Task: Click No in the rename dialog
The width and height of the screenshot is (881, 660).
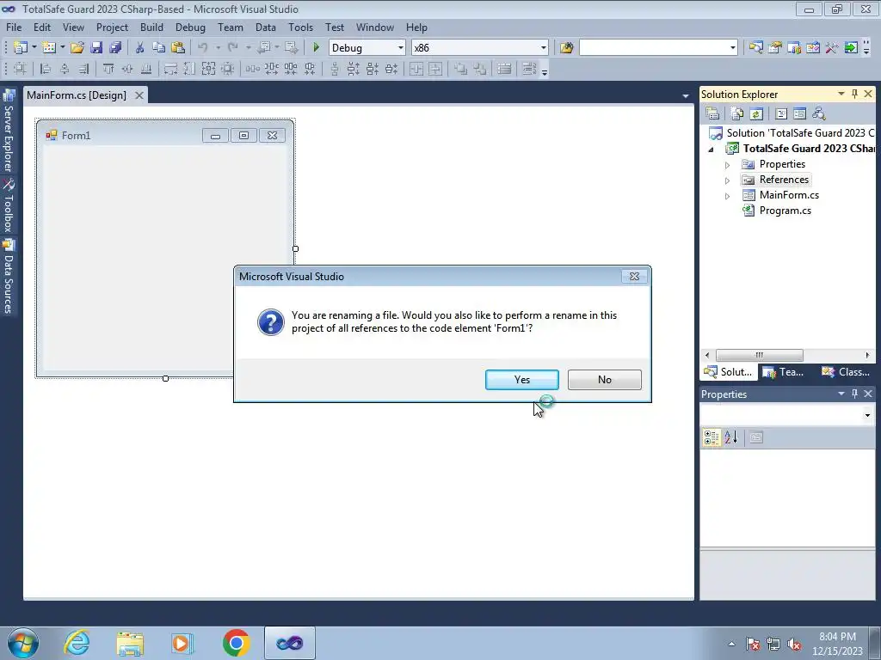Action: [605, 380]
